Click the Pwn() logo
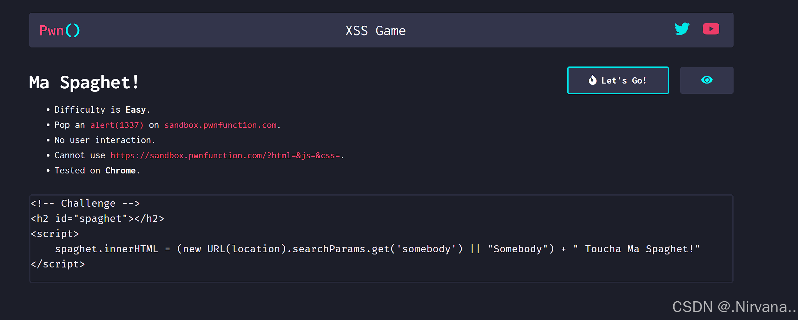Viewport: 798px width, 320px height. (59, 31)
